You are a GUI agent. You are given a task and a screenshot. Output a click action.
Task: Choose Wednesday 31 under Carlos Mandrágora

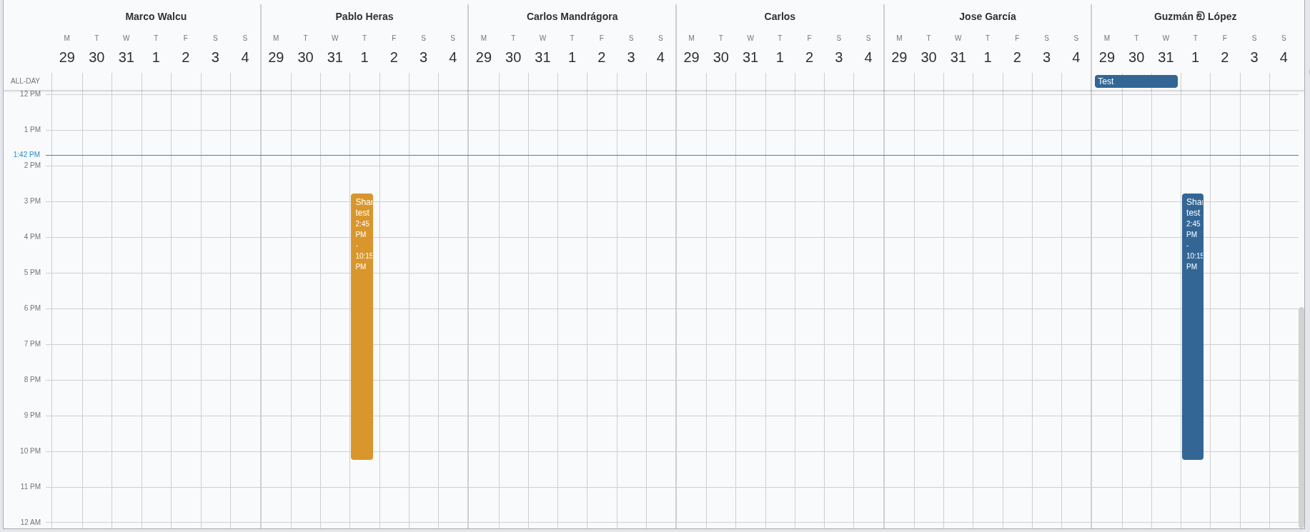(542, 57)
